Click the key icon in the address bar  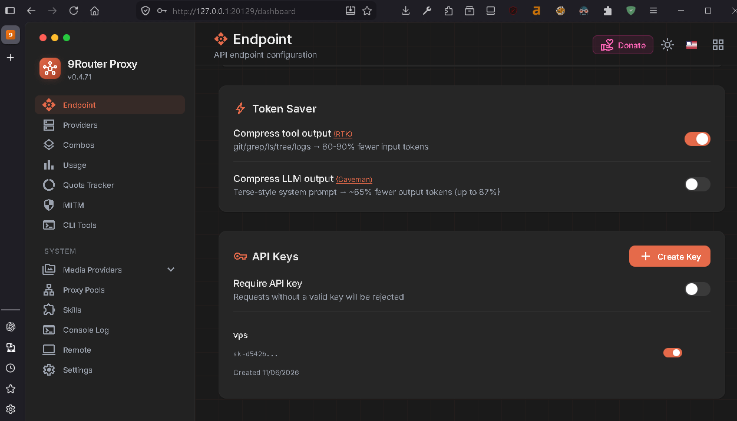point(161,11)
